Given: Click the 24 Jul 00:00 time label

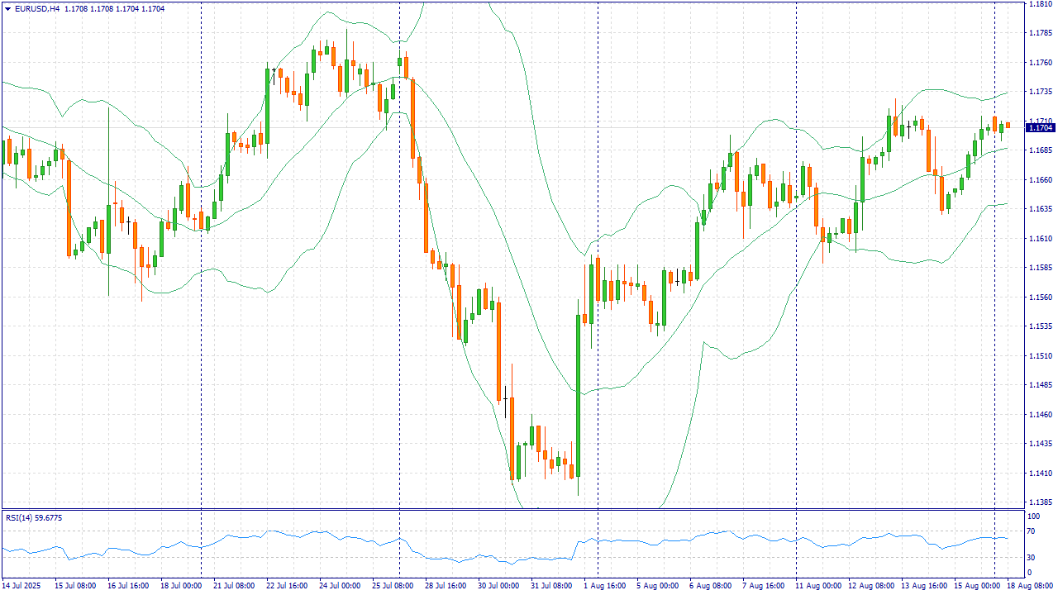Looking at the screenshot, I should click(x=340, y=586).
